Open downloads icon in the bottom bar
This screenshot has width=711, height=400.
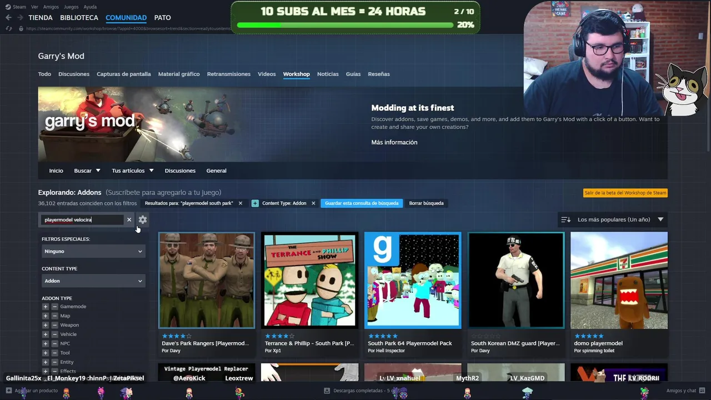point(327,391)
